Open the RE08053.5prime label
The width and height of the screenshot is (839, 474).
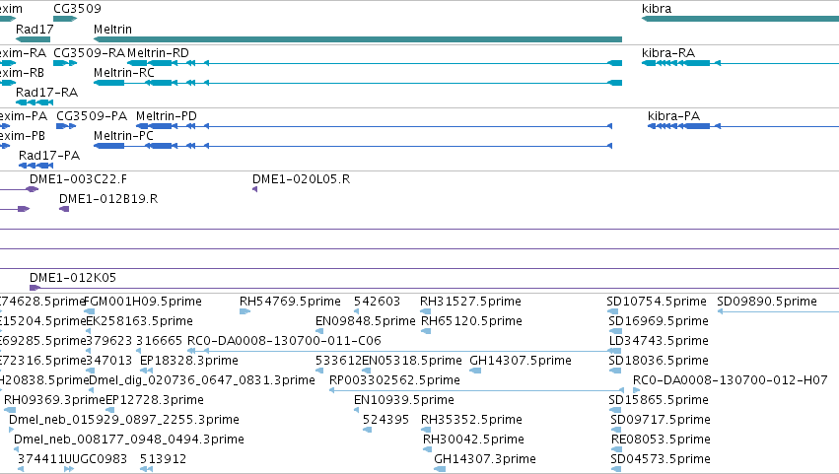click(661, 440)
